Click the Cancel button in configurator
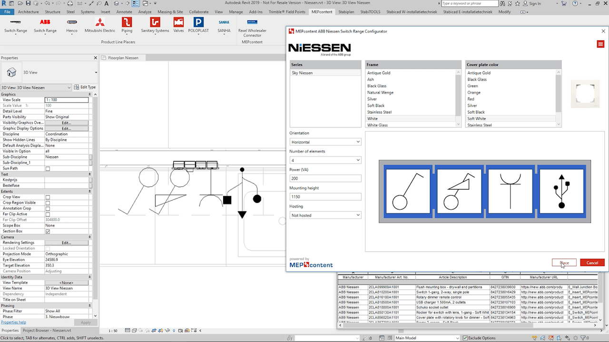Image resolution: width=609 pixels, height=342 pixels. (x=592, y=263)
